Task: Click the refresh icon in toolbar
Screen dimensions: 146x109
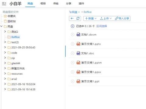Action: [x=78, y=18]
